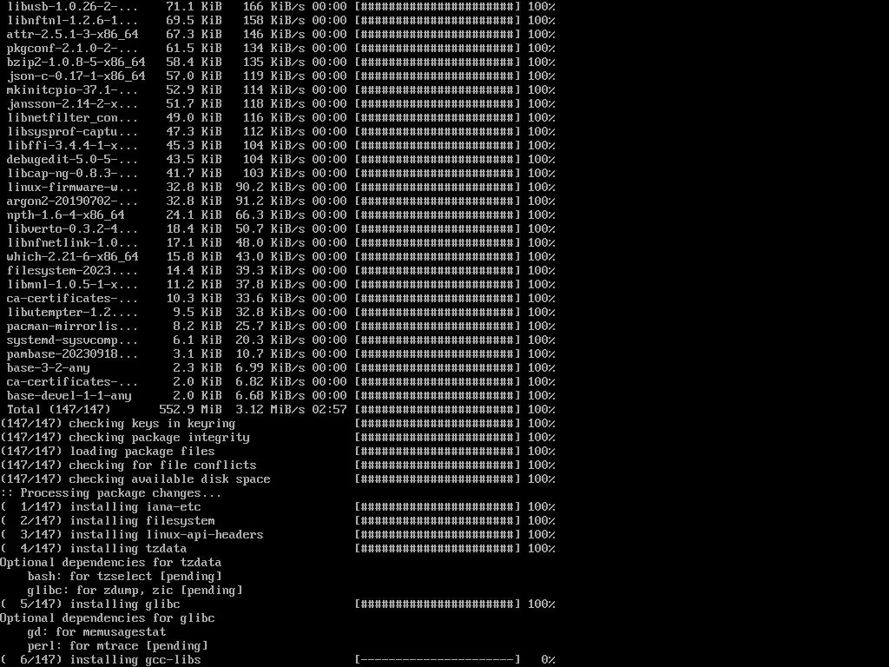Click the 'checking keys in keyring' line
Screen dimensions: 889x667
(278, 424)
